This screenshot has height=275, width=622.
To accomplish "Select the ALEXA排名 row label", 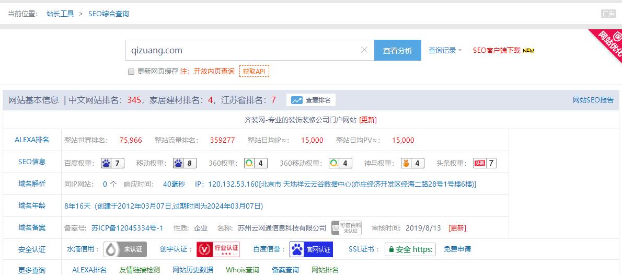I will click(x=32, y=140).
